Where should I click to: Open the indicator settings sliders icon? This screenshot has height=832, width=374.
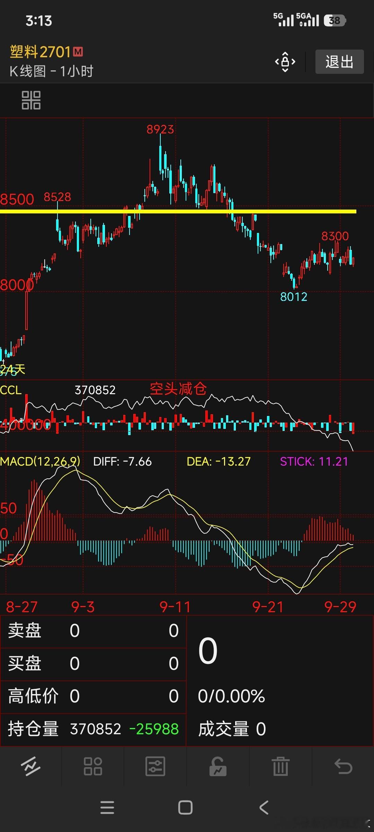[x=155, y=766]
